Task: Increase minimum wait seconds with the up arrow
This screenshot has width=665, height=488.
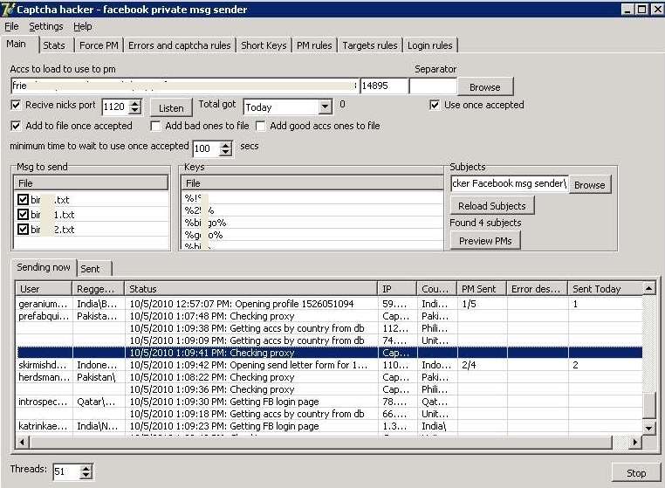Action: (226, 145)
